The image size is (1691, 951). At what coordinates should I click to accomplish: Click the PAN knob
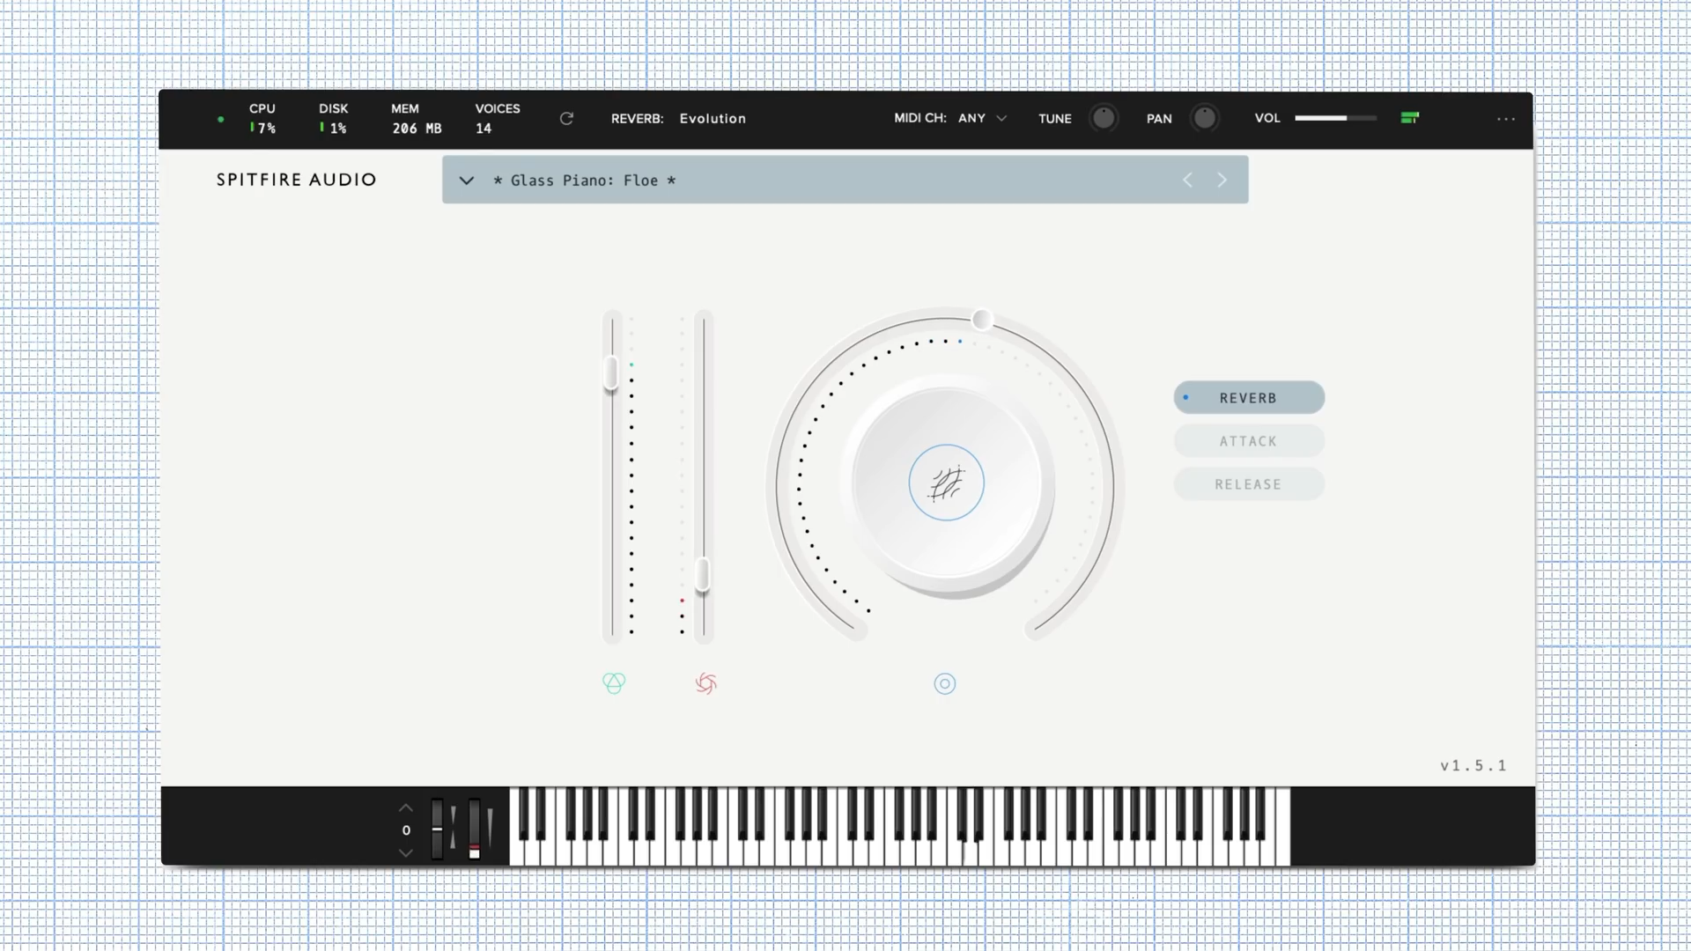coord(1205,118)
